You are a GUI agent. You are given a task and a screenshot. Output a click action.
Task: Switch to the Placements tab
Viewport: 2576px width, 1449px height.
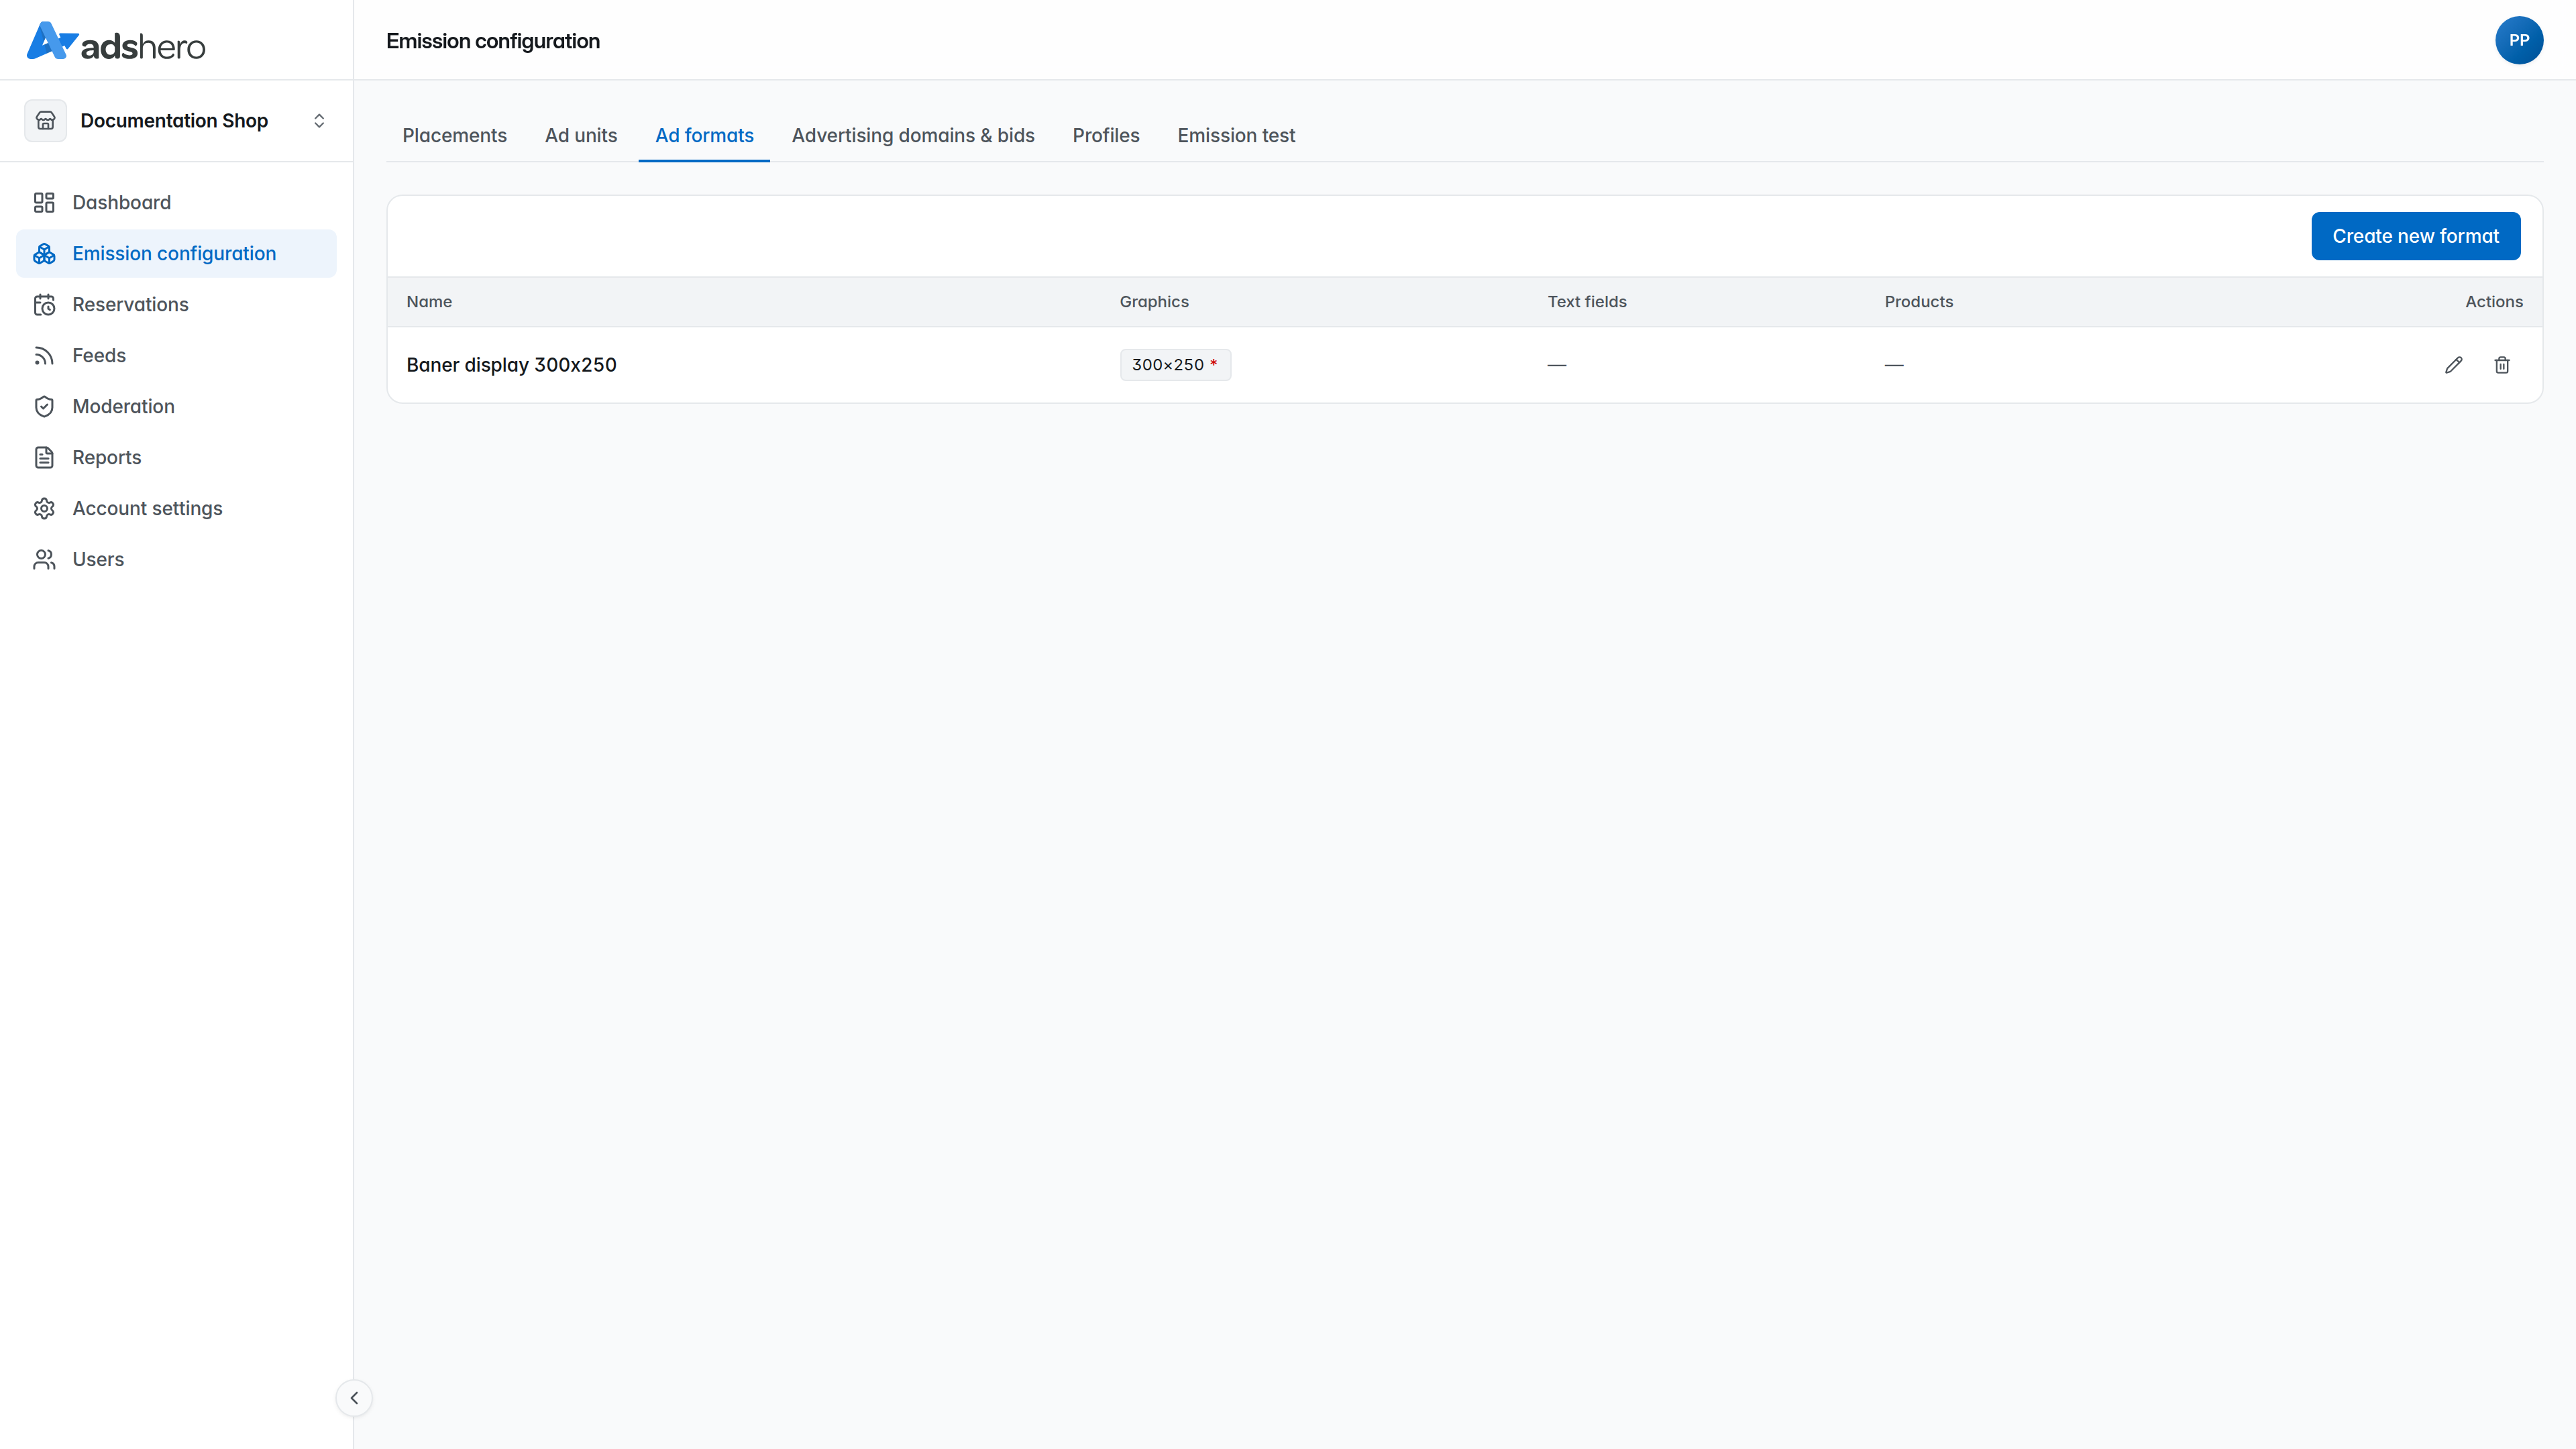pos(454,136)
